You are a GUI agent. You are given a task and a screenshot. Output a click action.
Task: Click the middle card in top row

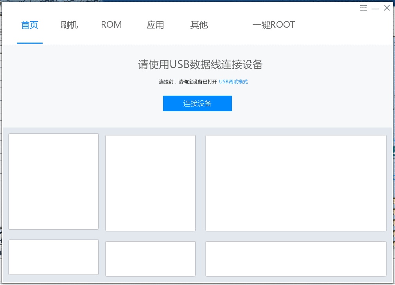(x=150, y=183)
